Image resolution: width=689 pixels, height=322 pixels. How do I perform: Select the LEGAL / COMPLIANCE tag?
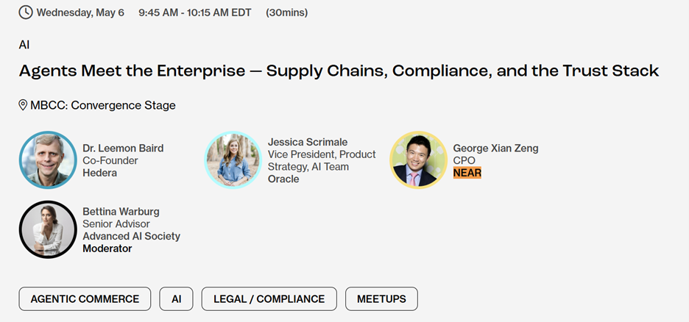269,298
